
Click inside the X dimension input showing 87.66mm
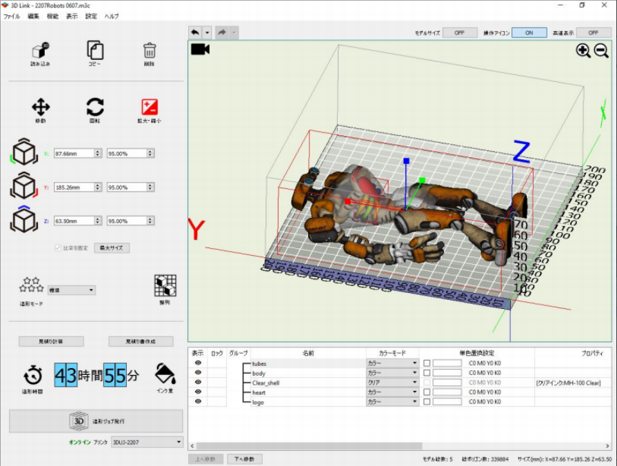coord(74,153)
